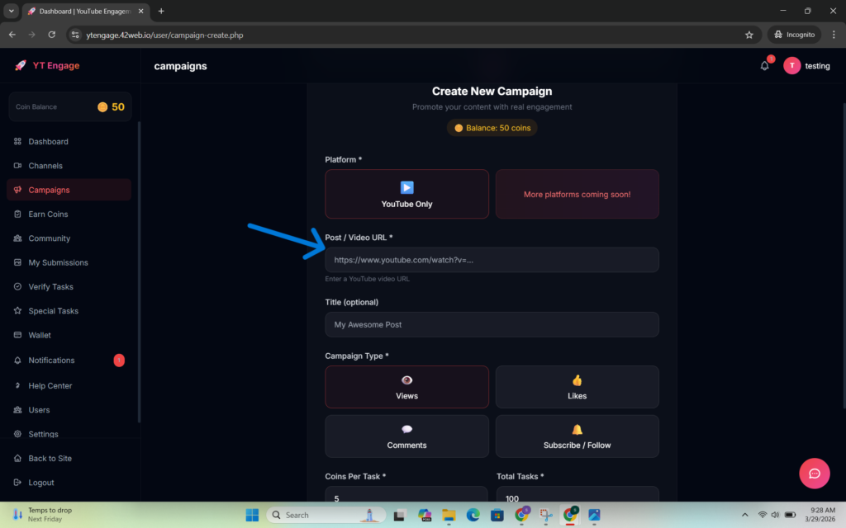Click Logout in the sidebar
The image size is (846, 528).
point(41,483)
